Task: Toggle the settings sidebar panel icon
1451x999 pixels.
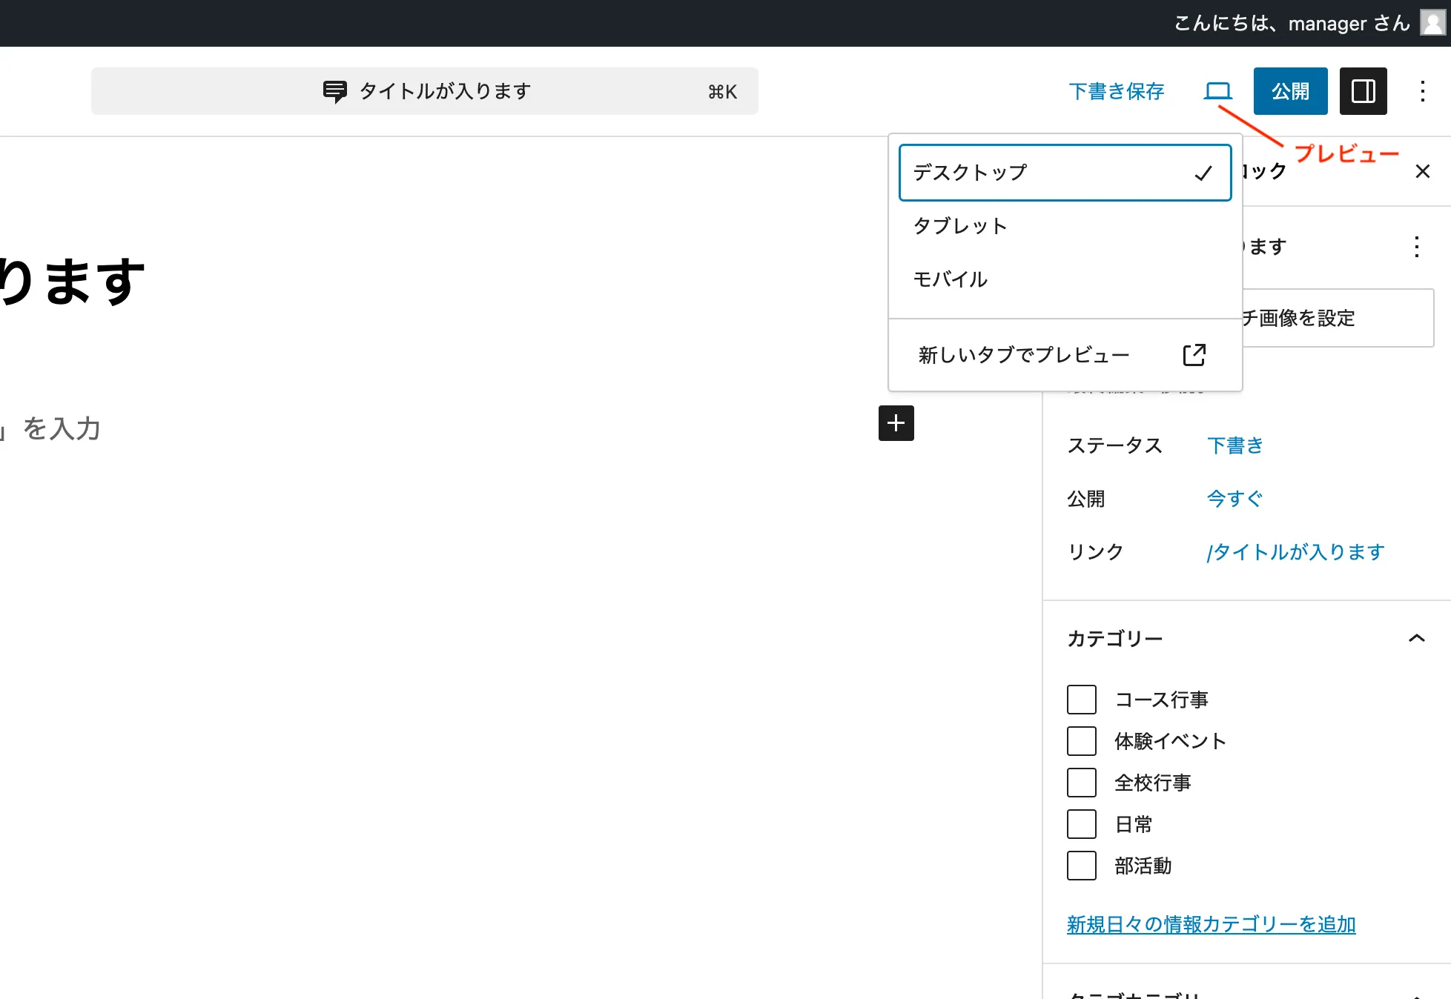Action: click(x=1363, y=91)
